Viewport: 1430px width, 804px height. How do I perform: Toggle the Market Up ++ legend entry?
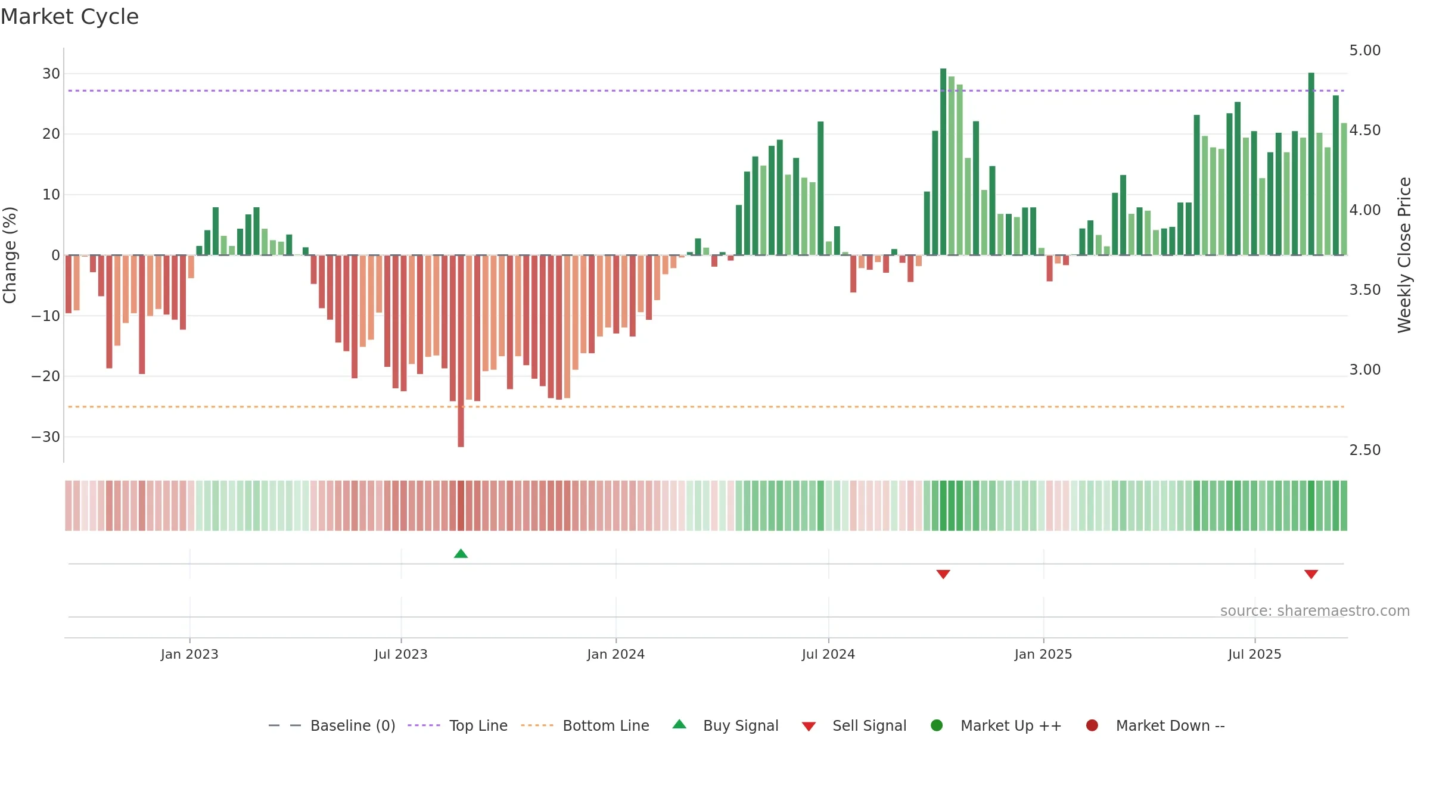pyautogui.click(x=996, y=725)
